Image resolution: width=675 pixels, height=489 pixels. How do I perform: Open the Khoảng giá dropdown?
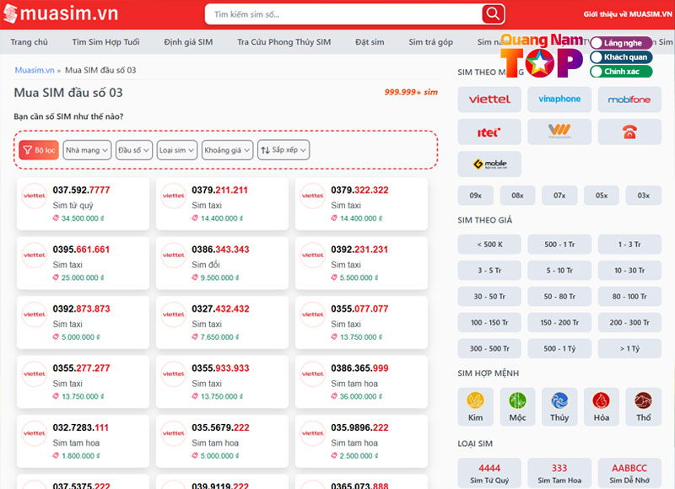click(x=227, y=150)
